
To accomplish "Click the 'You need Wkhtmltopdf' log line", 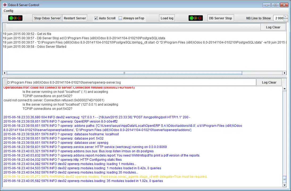I will click(x=102, y=155).
